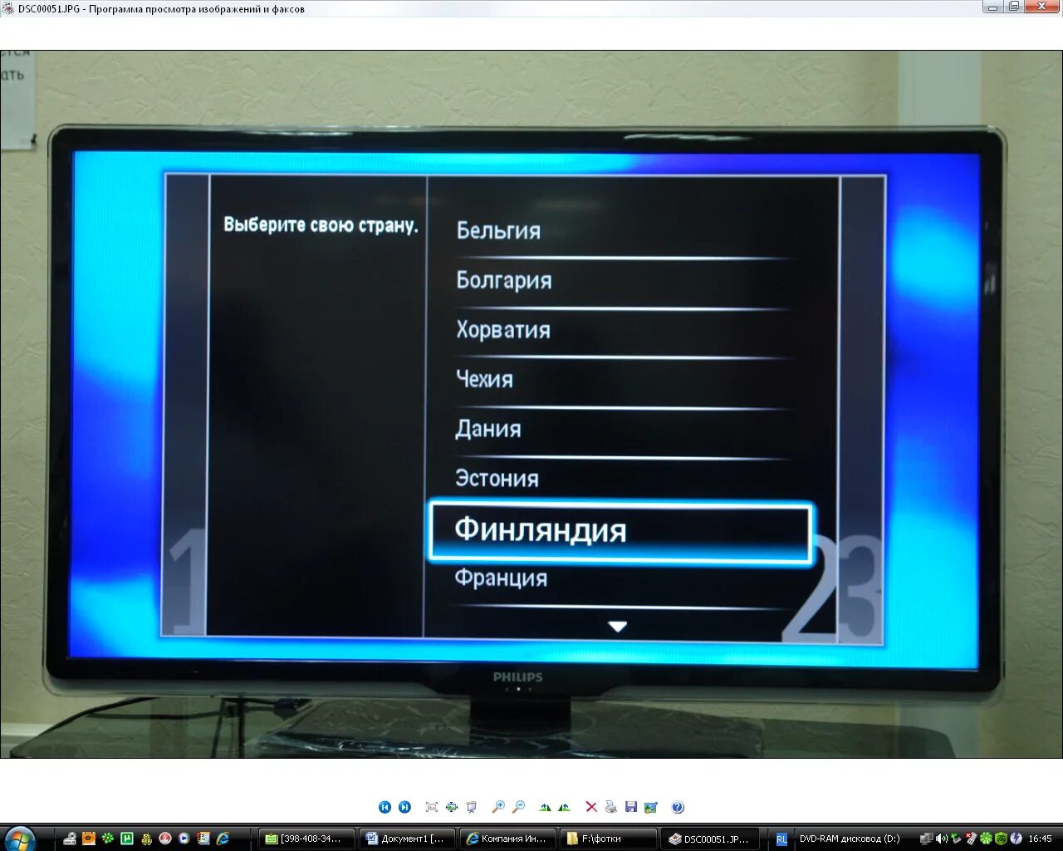Click Франция in the country list

click(x=501, y=578)
